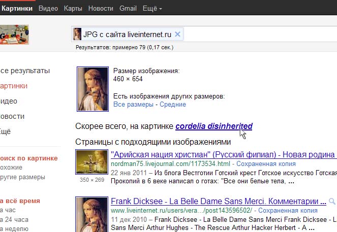
Task: Follow the cordelia disinherited suggestion link
Action: point(214,126)
